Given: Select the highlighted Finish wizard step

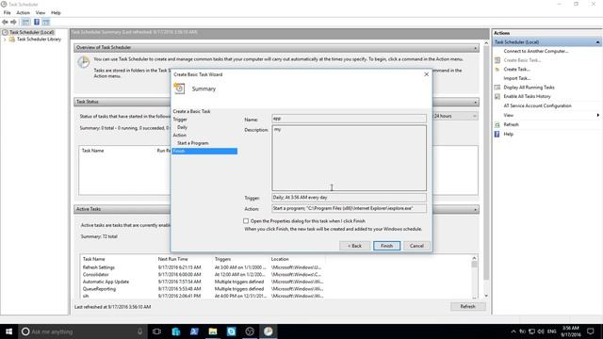Looking at the screenshot, I should pos(204,151).
